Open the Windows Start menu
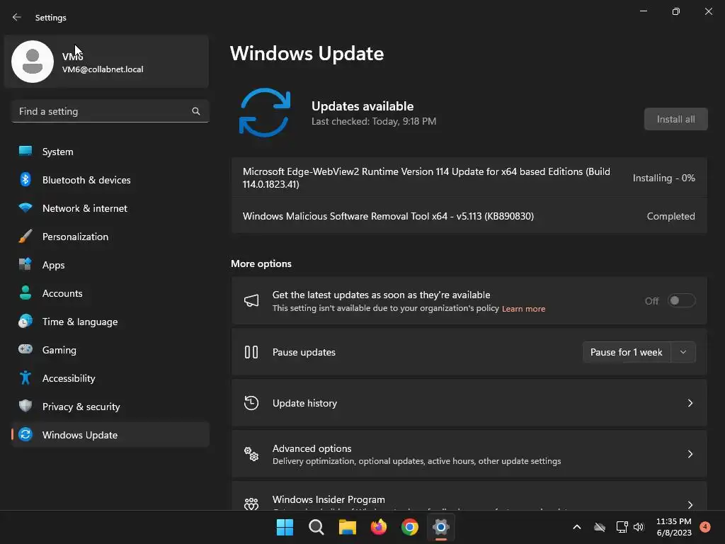This screenshot has height=544, width=725. pyautogui.click(x=285, y=527)
